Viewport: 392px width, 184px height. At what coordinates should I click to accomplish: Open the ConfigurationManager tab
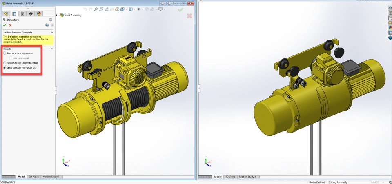point(22,13)
